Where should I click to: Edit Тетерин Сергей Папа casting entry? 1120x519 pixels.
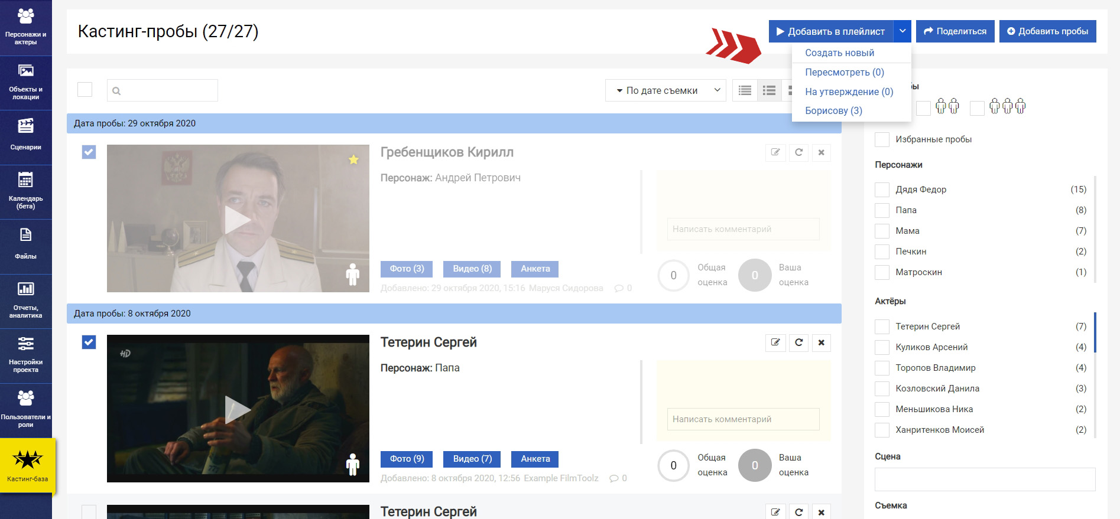[775, 342]
